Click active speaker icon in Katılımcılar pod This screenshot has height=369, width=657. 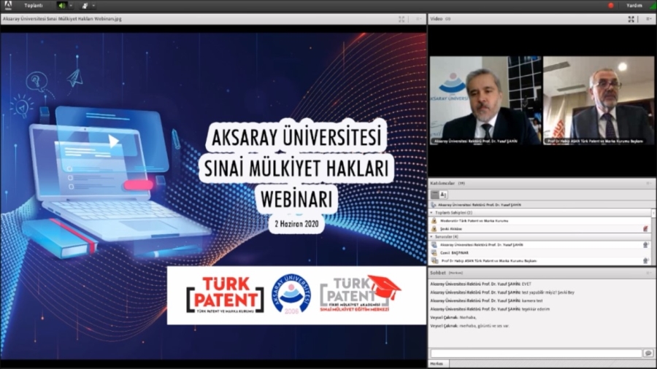[433, 205]
